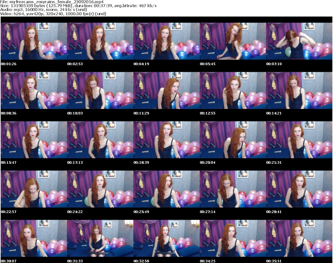Click the timestamp label 00:28:41
The image size is (333, 263).
coord(274,212)
